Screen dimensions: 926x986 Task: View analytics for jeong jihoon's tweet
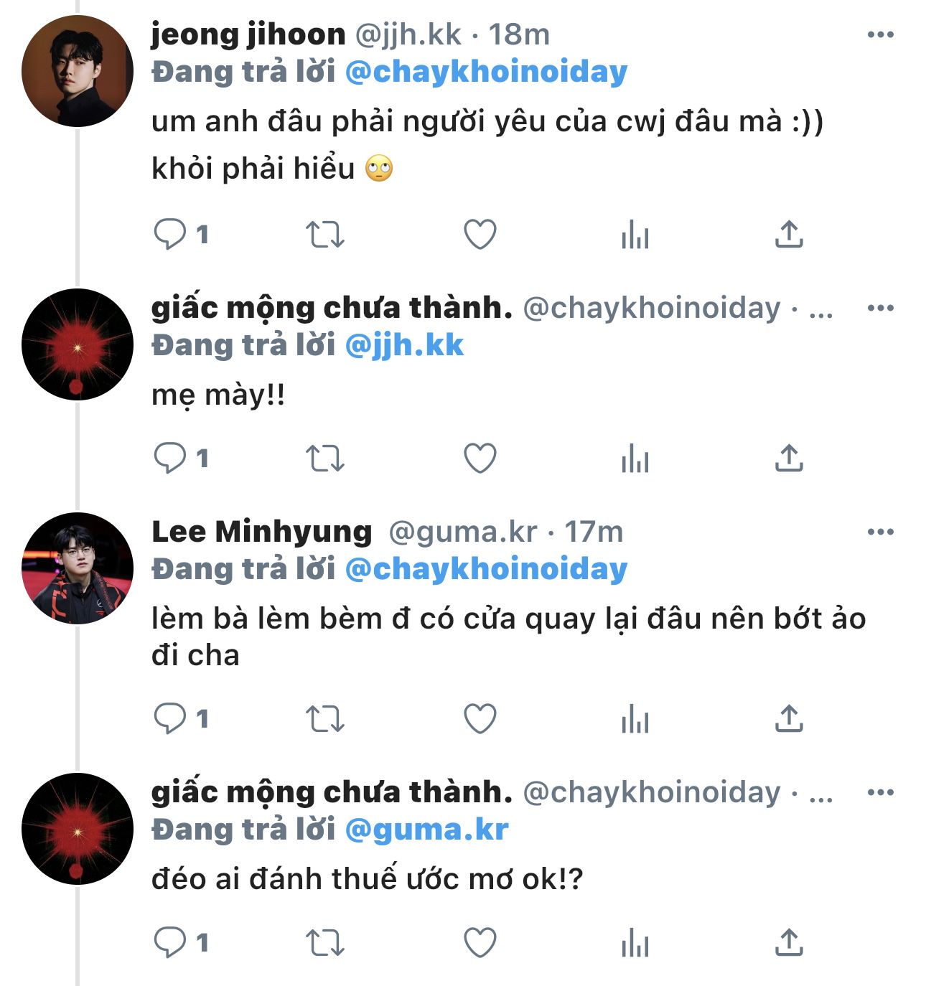tap(635, 235)
